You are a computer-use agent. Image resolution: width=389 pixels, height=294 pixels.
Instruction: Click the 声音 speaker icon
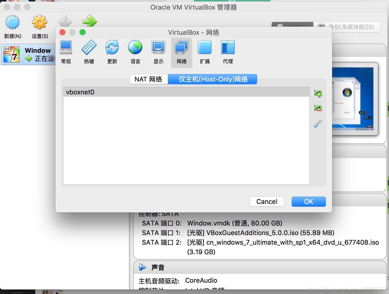click(x=142, y=267)
